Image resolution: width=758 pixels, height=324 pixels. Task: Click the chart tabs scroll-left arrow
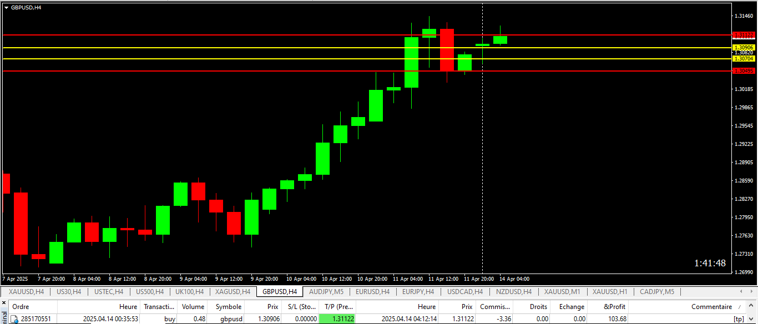741,292
